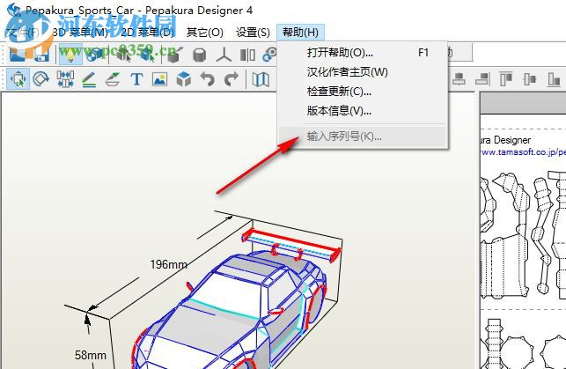Image resolution: width=566 pixels, height=369 pixels.
Task: Open the 2D菜单(D) menu
Action: (147, 33)
